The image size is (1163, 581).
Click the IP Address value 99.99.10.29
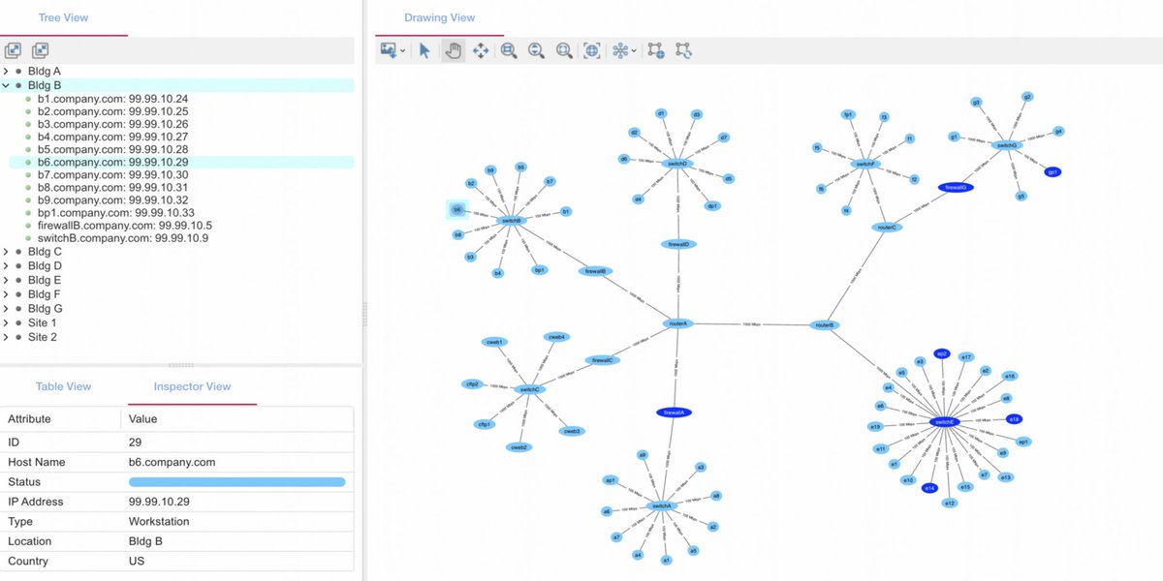pyautogui.click(x=159, y=502)
